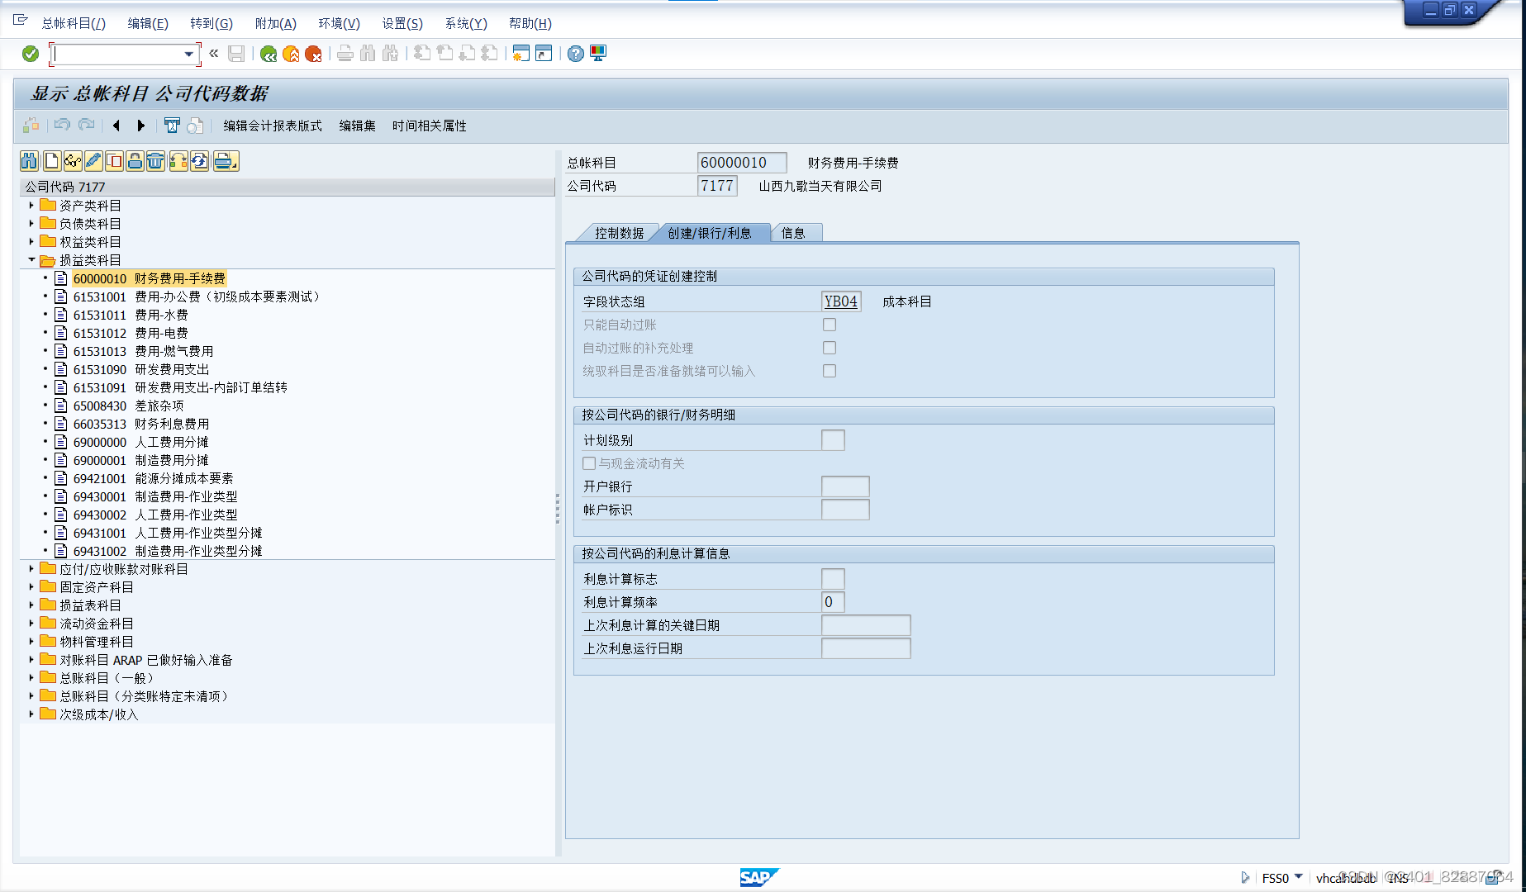Expand the 资产类科目 folder
1526x892 pixels.
point(31,205)
